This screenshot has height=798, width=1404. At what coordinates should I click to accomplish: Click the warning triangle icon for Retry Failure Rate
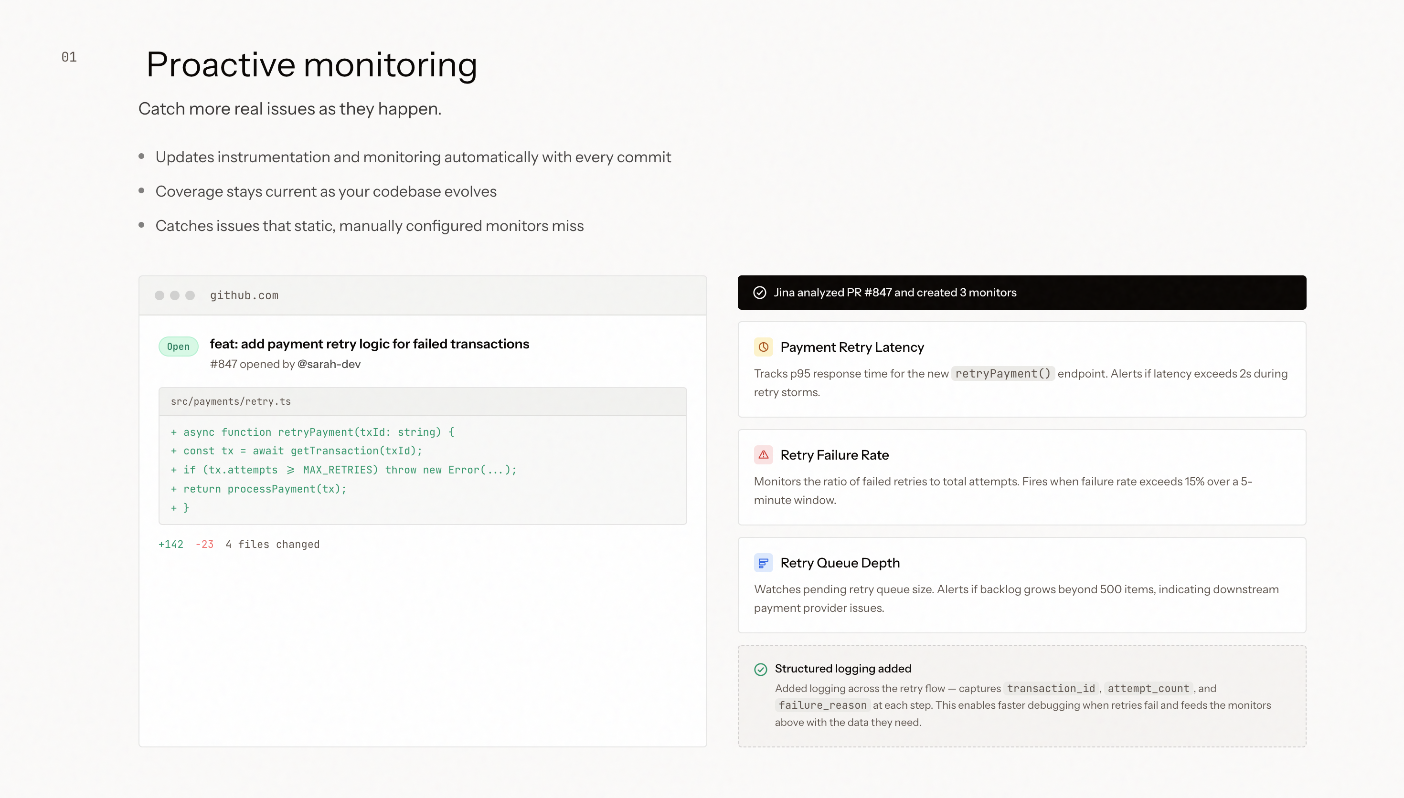(x=763, y=455)
